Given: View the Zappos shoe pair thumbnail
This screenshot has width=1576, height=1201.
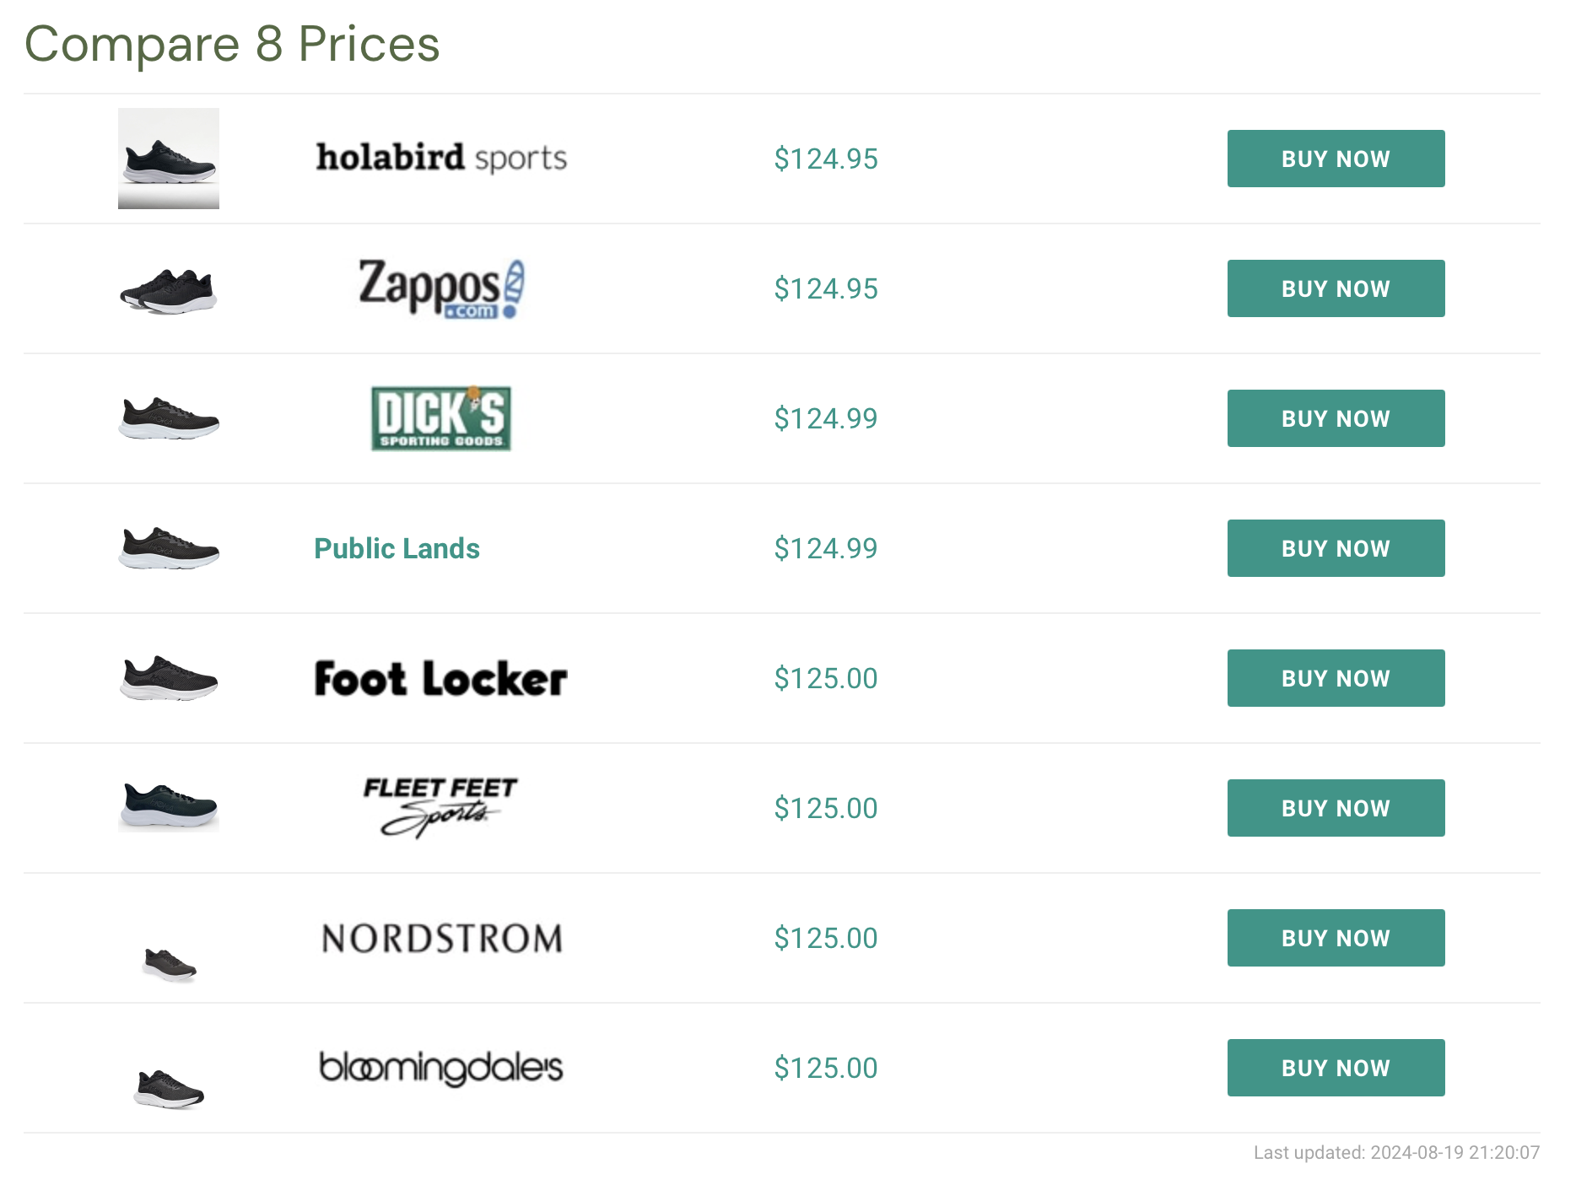Looking at the screenshot, I should coord(169,292).
